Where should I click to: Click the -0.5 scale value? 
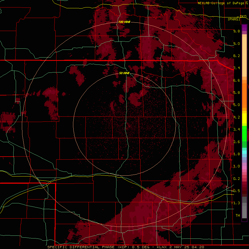pos(235,191)
